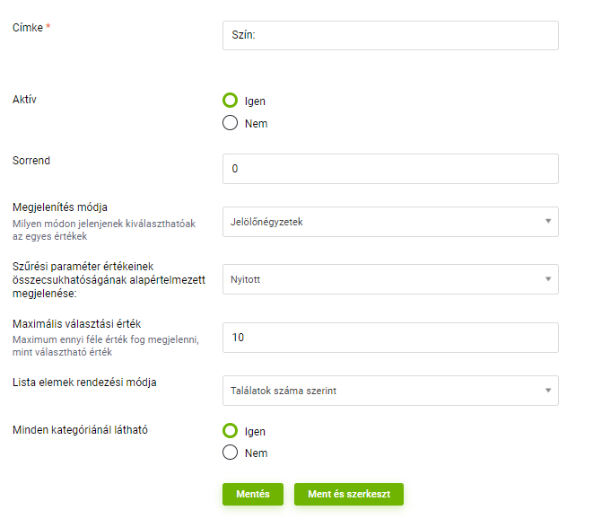Click the Nem label for category visibility
The height and width of the screenshot is (519, 593).
coord(256,453)
